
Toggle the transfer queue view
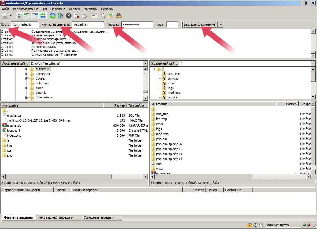point(43,16)
